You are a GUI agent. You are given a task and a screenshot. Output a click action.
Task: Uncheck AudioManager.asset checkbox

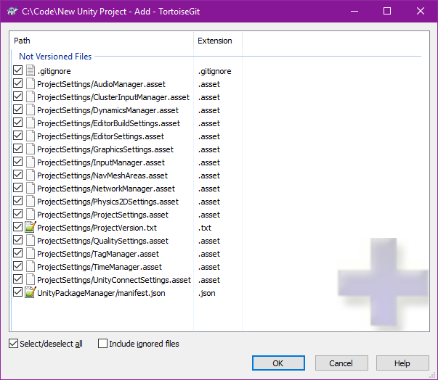[17, 83]
